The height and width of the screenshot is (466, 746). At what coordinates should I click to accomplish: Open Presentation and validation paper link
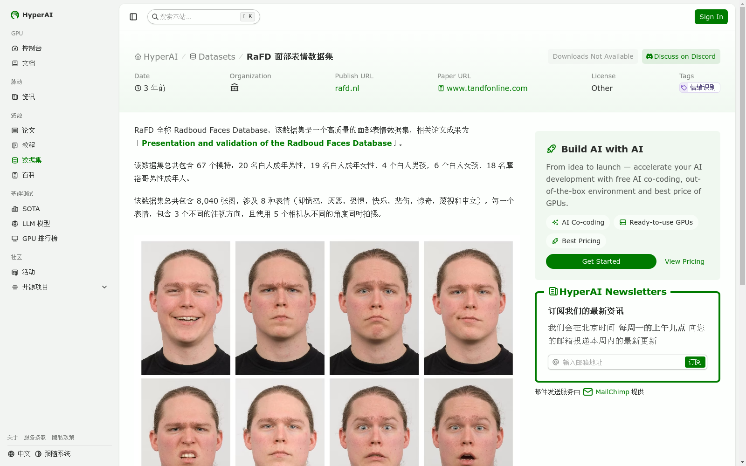(267, 144)
